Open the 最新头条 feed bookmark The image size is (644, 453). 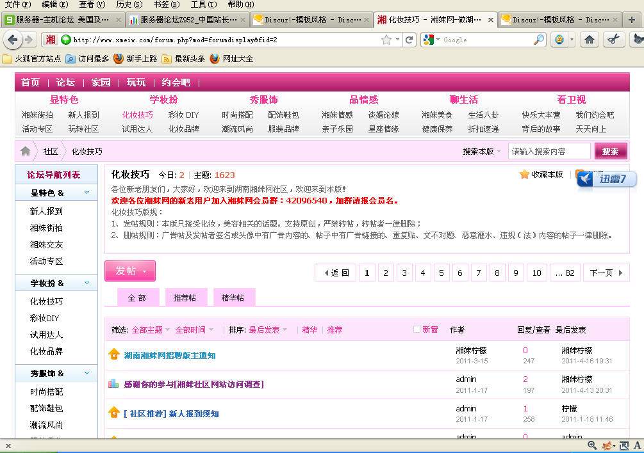183,59
